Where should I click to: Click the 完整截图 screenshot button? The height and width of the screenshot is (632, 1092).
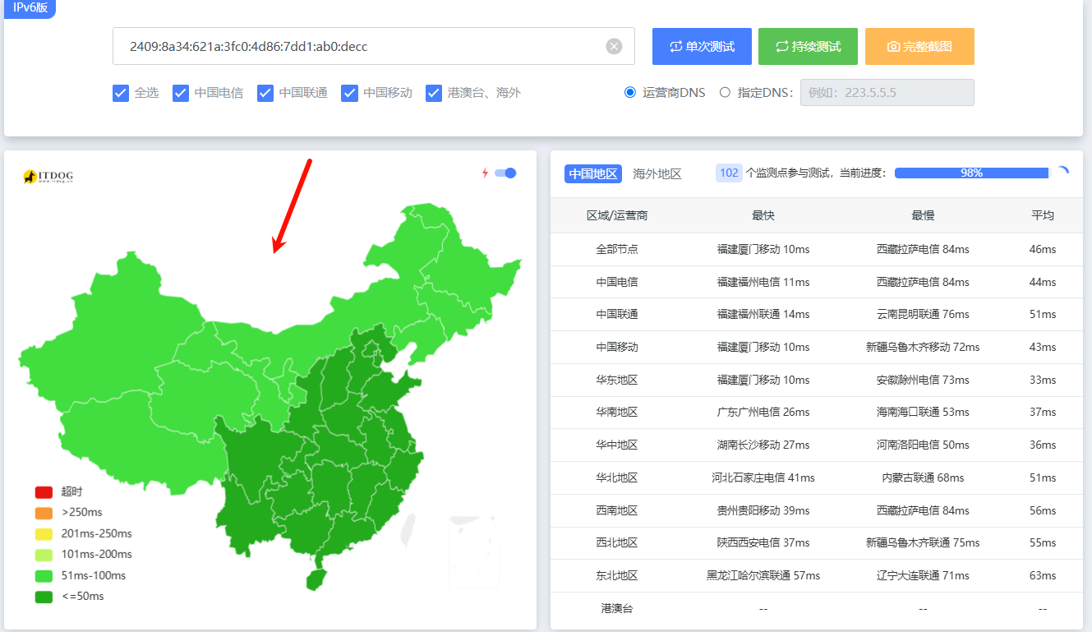(919, 47)
